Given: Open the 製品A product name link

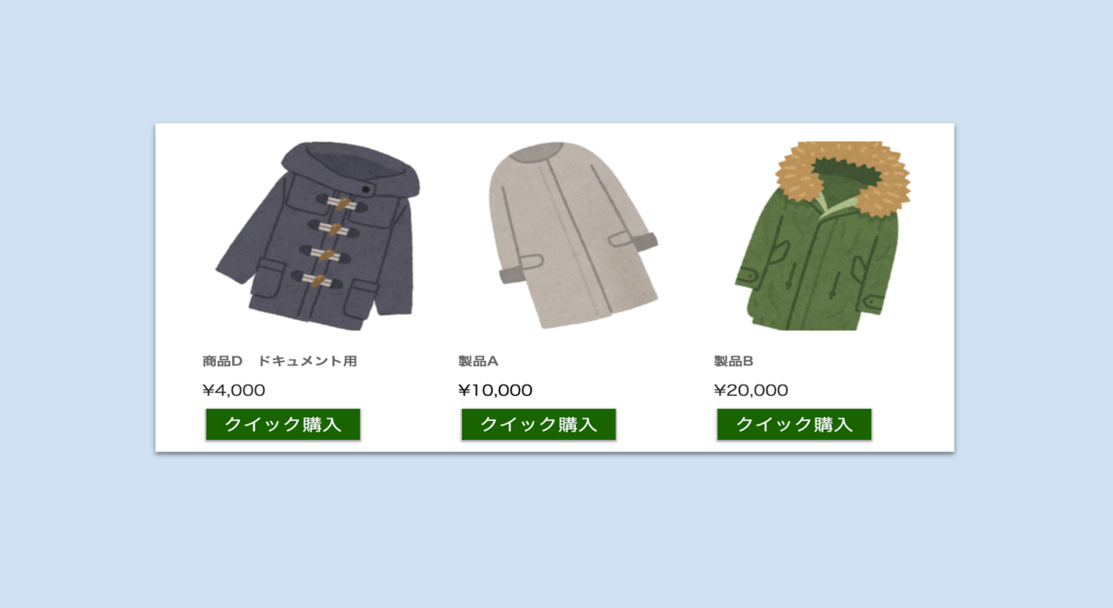Looking at the screenshot, I should 478,361.
